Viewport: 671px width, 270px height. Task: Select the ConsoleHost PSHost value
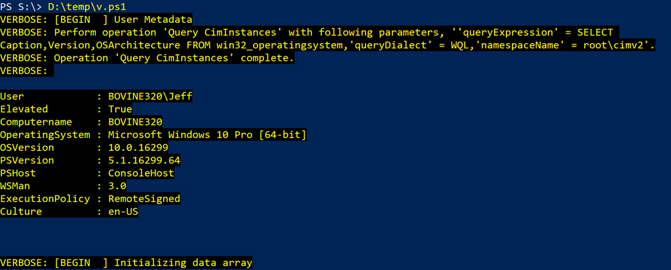[142, 173]
